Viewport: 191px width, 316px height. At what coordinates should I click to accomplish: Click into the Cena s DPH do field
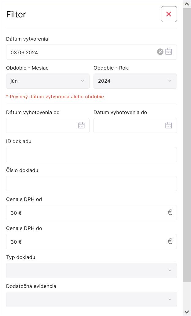86,242
